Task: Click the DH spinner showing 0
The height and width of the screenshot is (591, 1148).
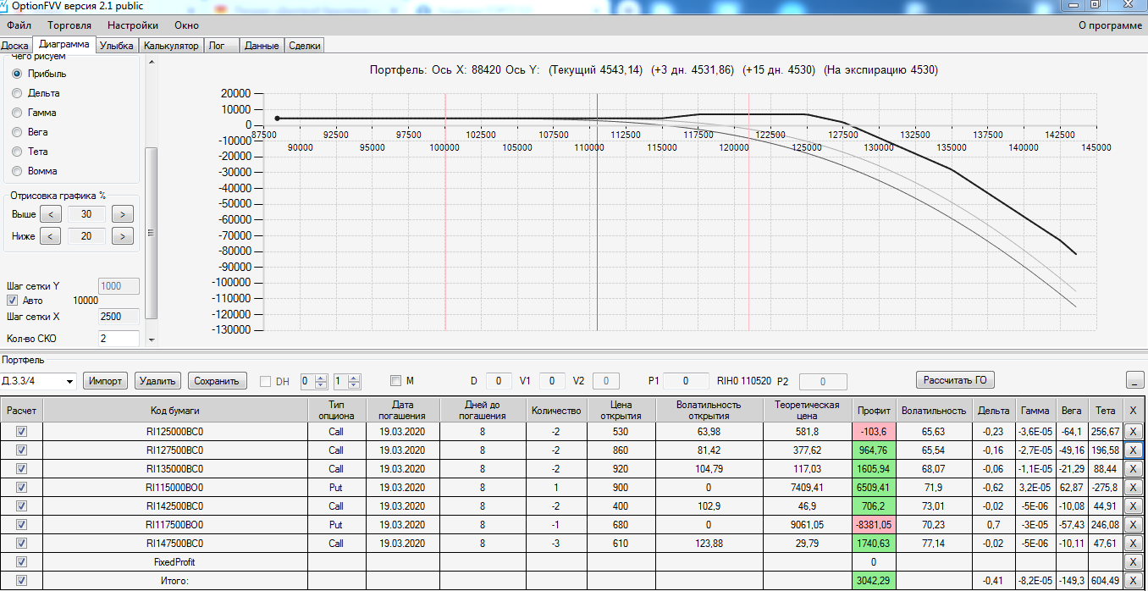Action: 314,381
